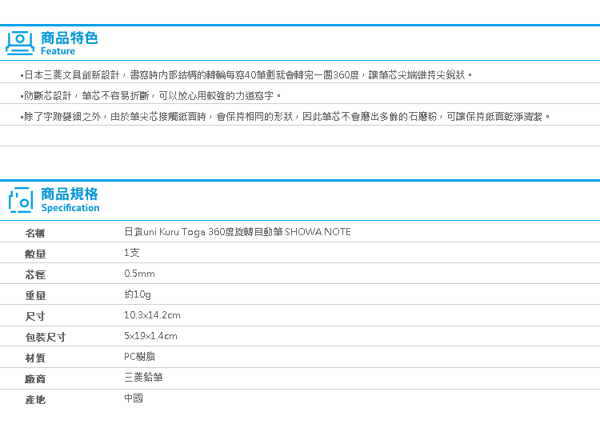This screenshot has width=600, height=428.
Task: Select the product name 'uni Kuru Toga 360度旋轉自動筆'
Action: coord(214,232)
